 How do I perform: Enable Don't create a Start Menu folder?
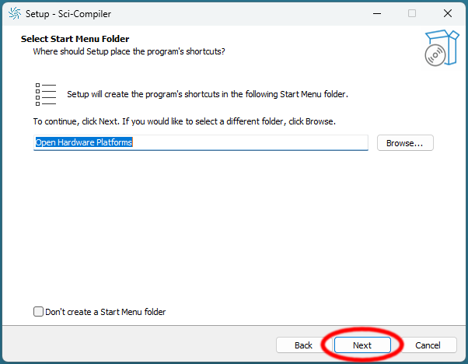click(38, 311)
